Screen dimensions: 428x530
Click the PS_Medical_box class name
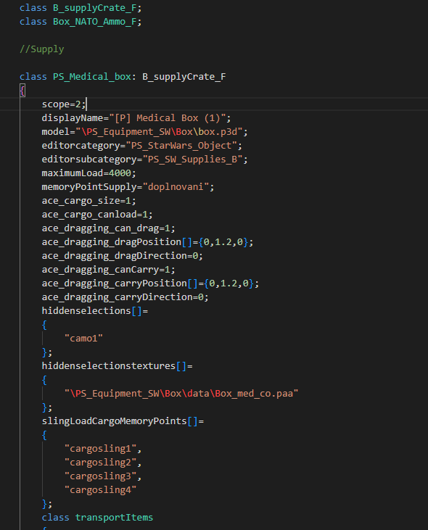tap(91, 76)
